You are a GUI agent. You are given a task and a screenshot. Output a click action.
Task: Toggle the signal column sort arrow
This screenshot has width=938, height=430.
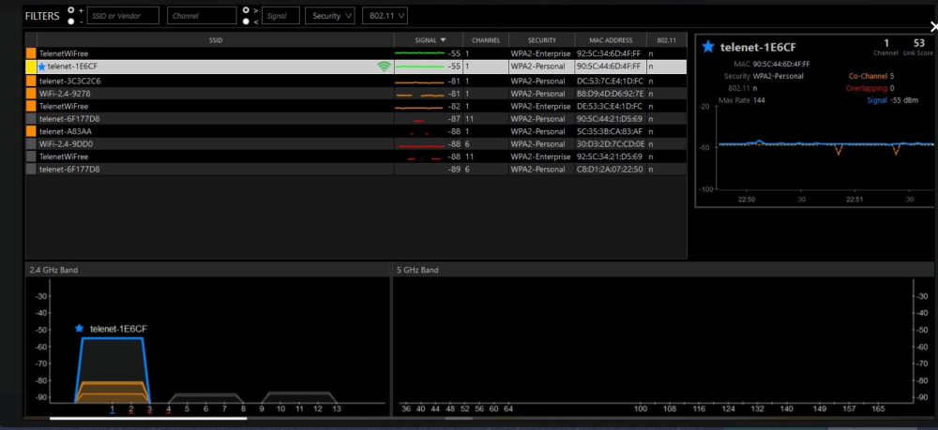pyautogui.click(x=444, y=40)
